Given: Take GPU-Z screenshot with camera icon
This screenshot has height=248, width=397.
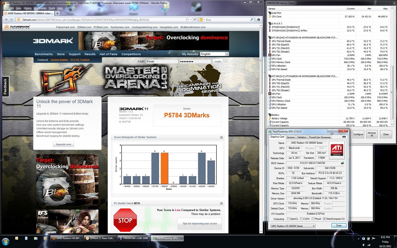Looking at the screenshot, I should click(344, 137).
